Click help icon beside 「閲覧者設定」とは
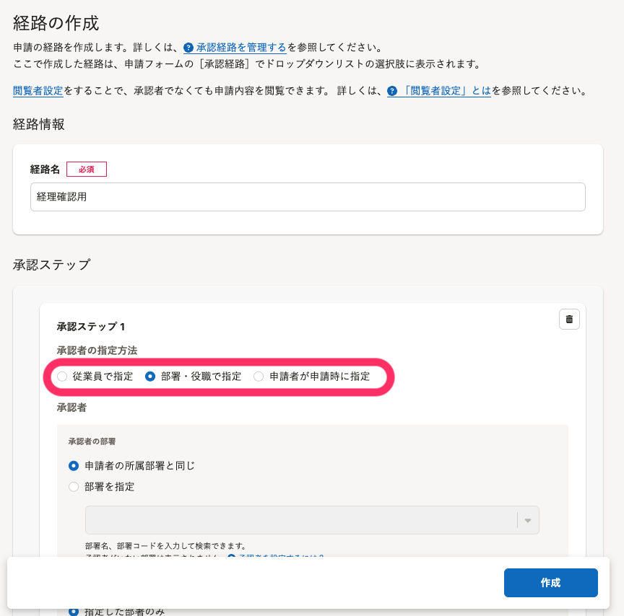Image resolution: width=624 pixels, height=616 pixels. [392, 91]
